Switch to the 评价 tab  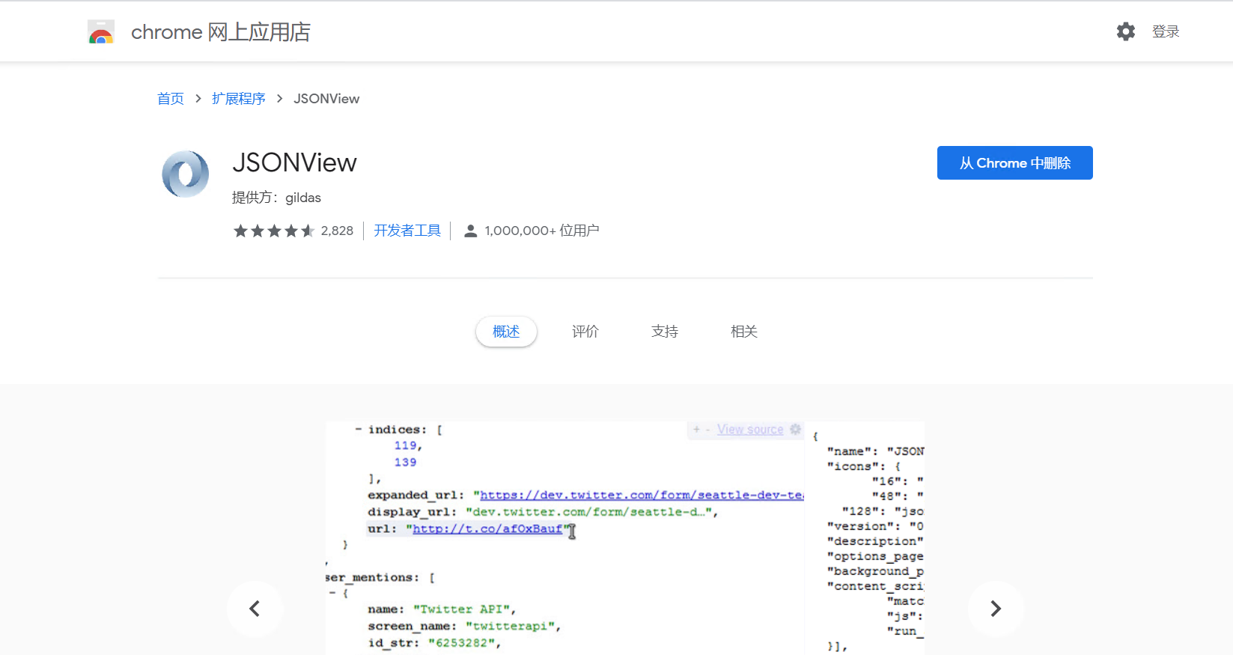coord(585,332)
